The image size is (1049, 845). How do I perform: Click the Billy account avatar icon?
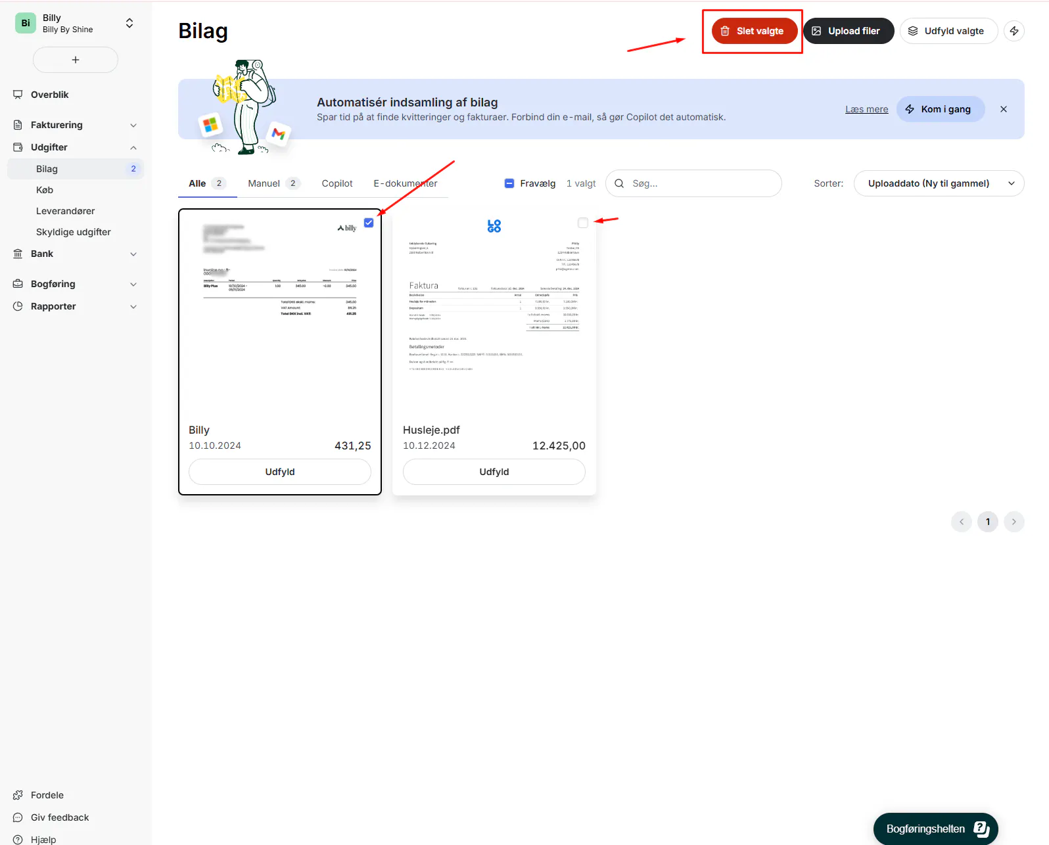(x=26, y=23)
